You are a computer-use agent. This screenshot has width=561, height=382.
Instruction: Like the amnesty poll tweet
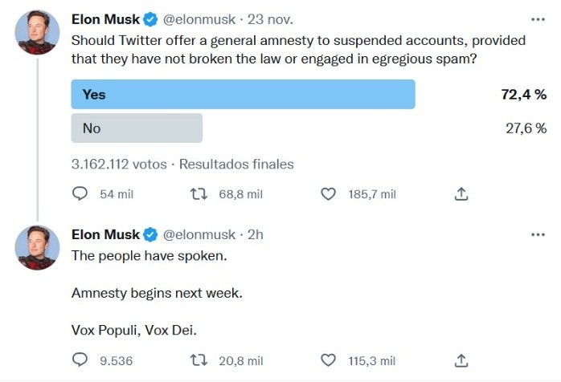click(x=327, y=194)
